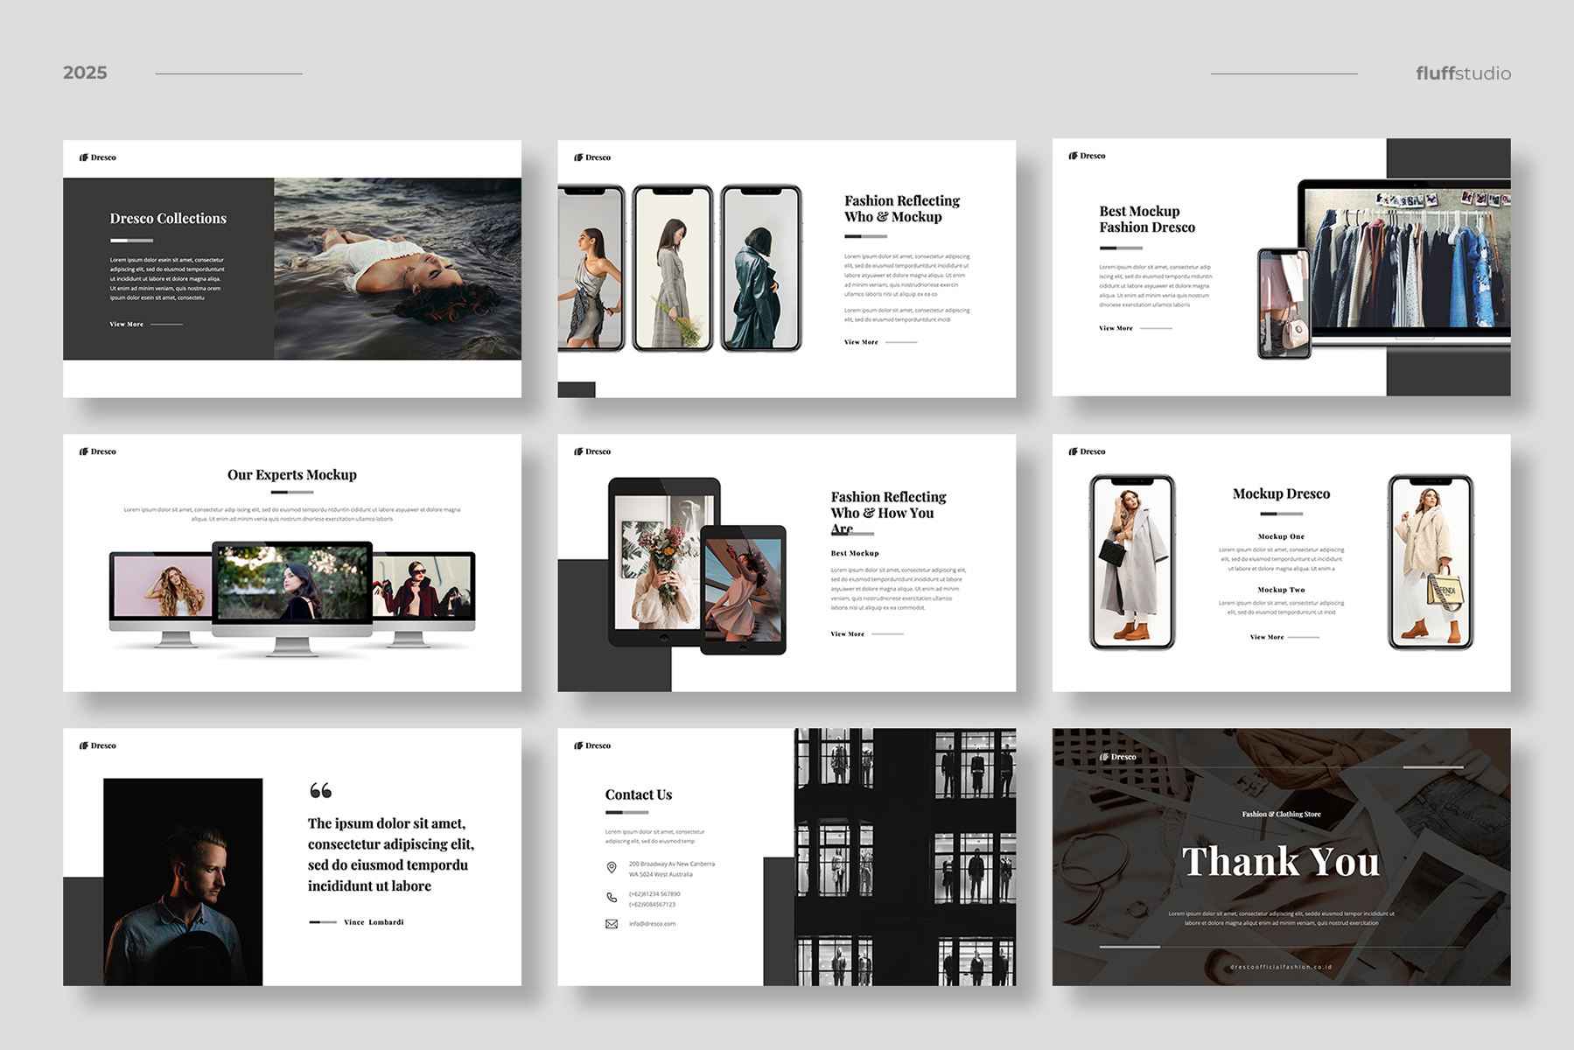
Task: Click the Thank You heading
Action: [x=1281, y=862]
